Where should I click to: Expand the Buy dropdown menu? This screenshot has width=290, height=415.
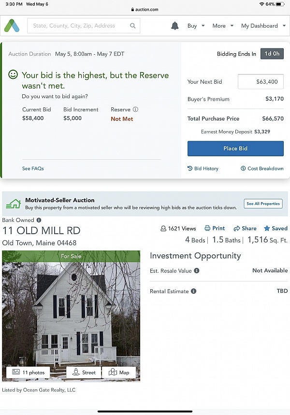[196, 26]
